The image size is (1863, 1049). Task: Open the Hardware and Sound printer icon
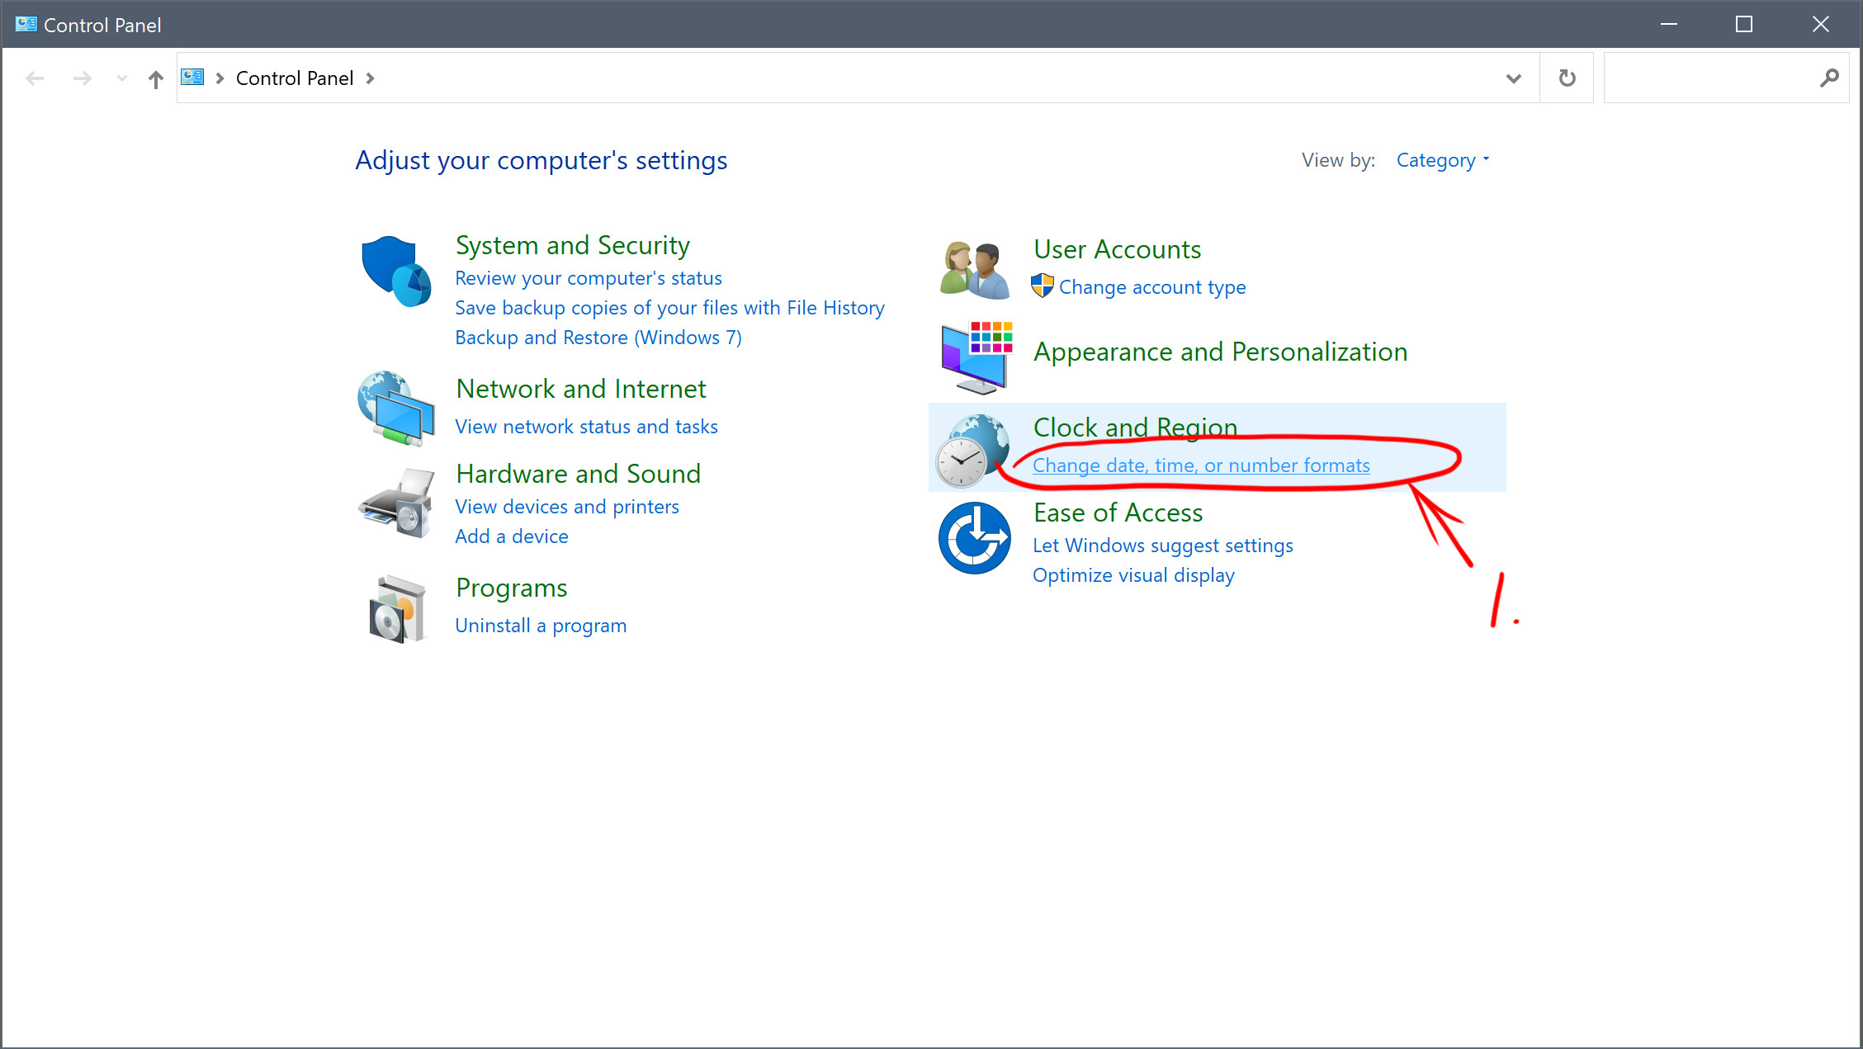point(396,503)
